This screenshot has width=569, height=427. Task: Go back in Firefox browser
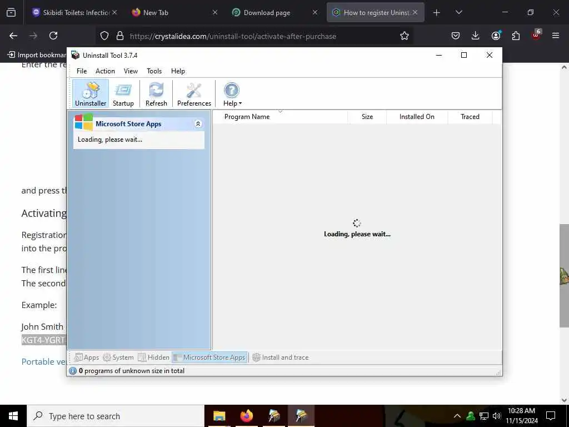(13, 36)
